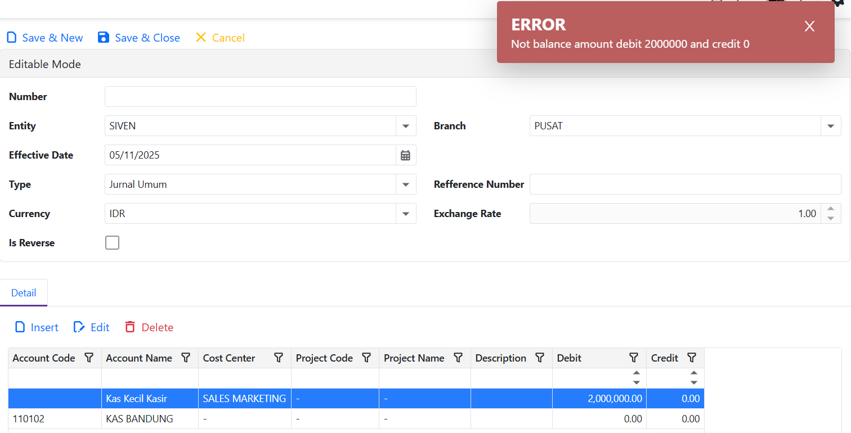Decrease the Credit filter value spinner

(x=694, y=383)
